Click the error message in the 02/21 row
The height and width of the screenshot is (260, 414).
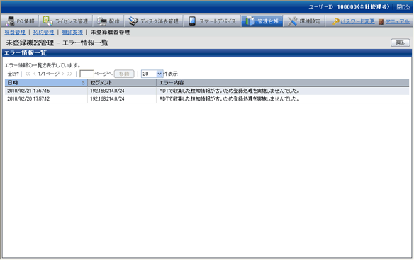[230, 91]
